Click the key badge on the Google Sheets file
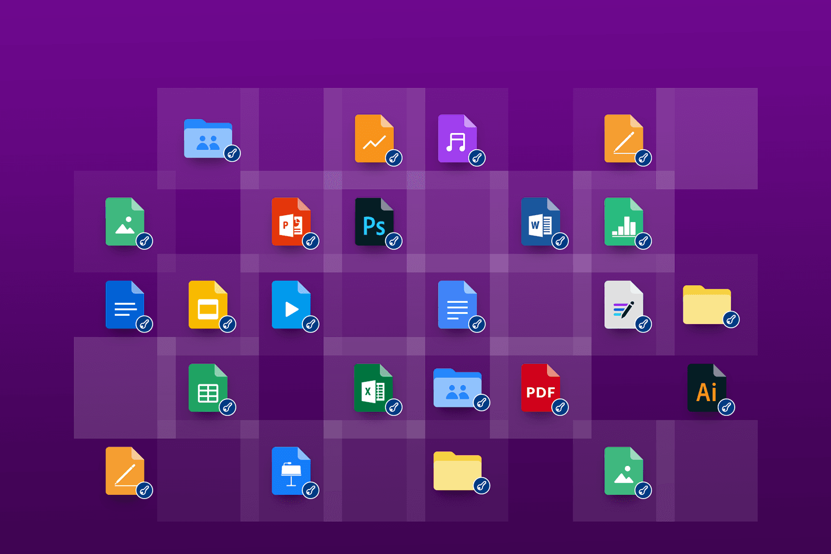The height and width of the screenshot is (554, 831). click(227, 407)
